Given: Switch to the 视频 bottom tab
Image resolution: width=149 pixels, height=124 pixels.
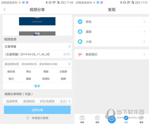Looking at the screenshot, I should click(x=82, y=119).
